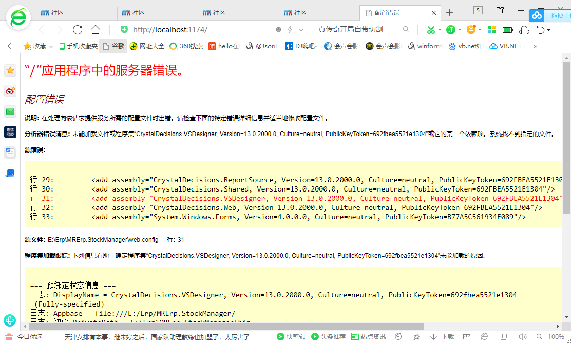Click the sidebar favorites star icon
This screenshot has height=343, width=571.
tap(10, 70)
